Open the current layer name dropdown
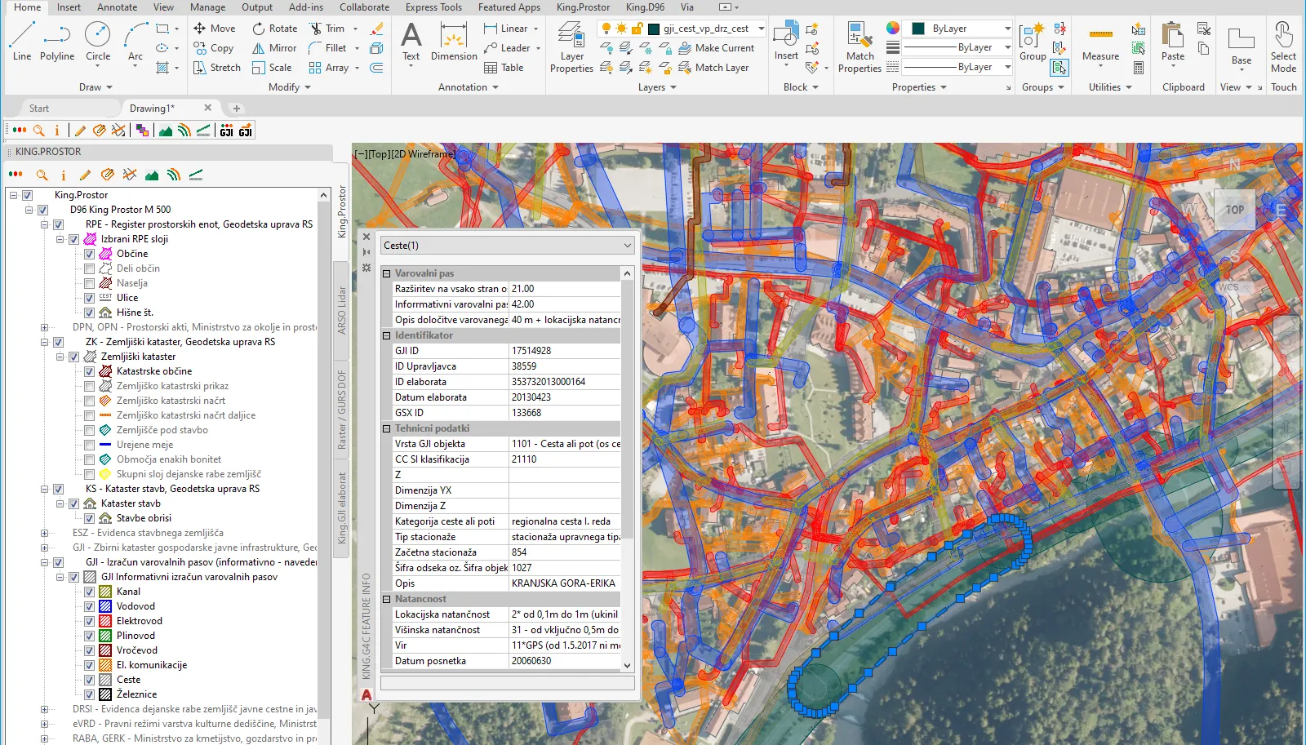The image size is (1306, 745). click(x=761, y=29)
